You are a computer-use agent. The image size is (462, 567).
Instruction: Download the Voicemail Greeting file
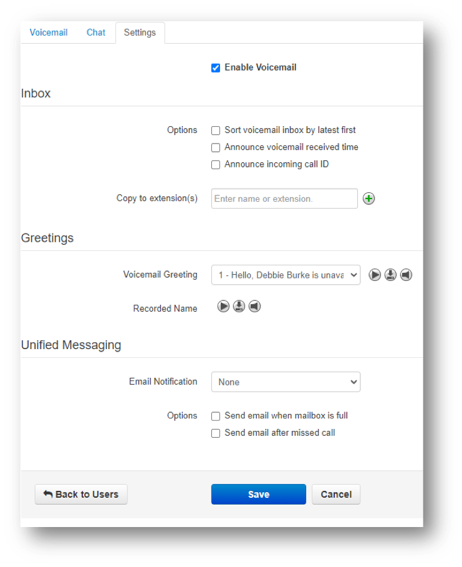click(x=390, y=275)
